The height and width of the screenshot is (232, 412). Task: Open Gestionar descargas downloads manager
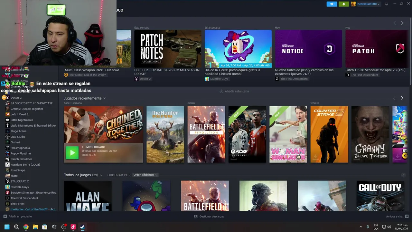coord(209,217)
